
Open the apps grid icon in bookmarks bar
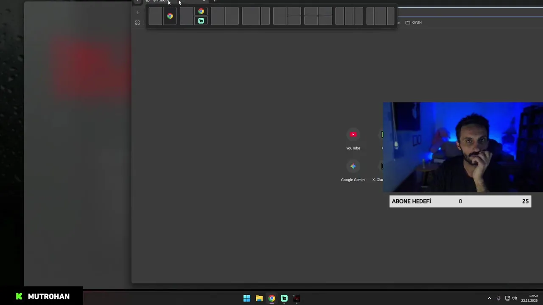[x=137, y=22]
